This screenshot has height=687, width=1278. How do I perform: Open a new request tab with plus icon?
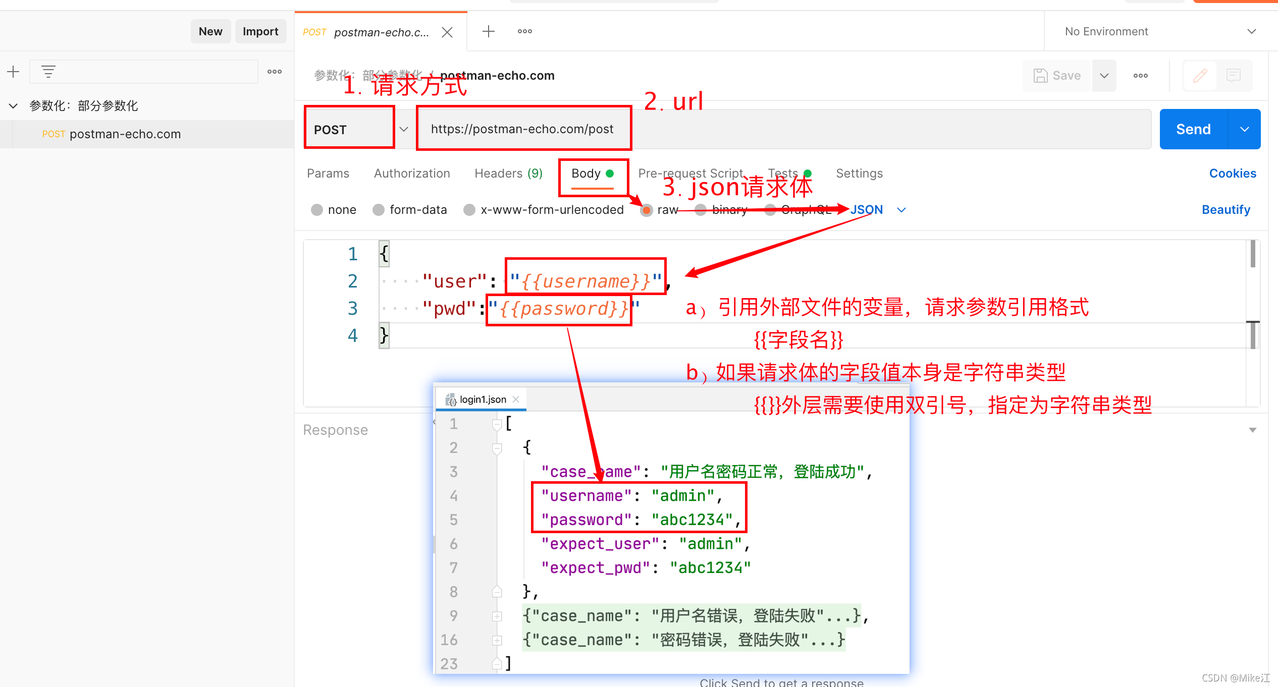pos(488,31)
